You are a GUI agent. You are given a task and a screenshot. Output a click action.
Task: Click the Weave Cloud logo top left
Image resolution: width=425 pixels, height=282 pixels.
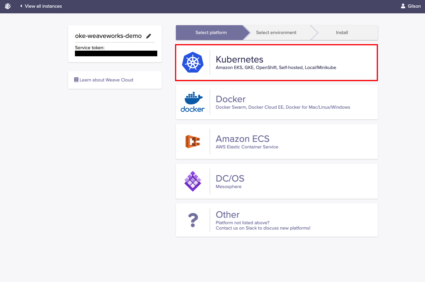pos(7,6)
